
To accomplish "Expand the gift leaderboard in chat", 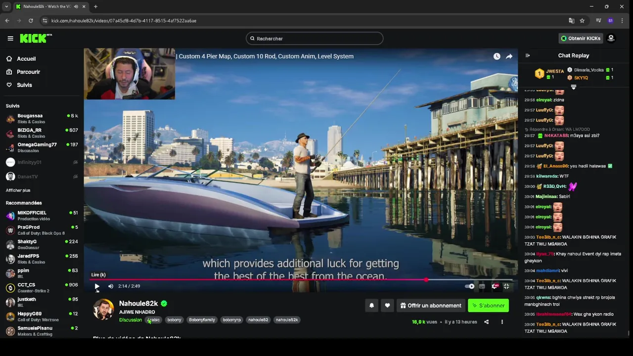I will [x=574, y=87].
